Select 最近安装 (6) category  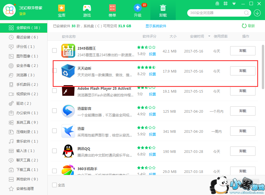24,37
